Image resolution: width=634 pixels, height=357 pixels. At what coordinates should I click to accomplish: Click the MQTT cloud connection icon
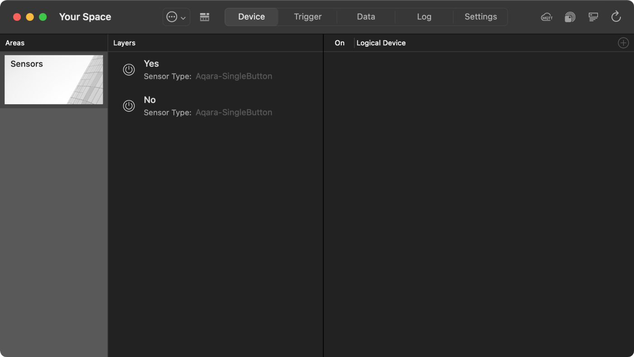point(547,17)
